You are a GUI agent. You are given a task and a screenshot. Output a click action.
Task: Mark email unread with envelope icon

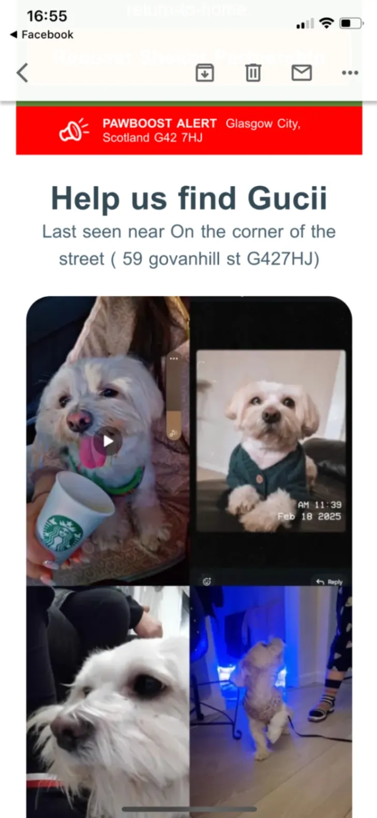click(x=301, y=73)
